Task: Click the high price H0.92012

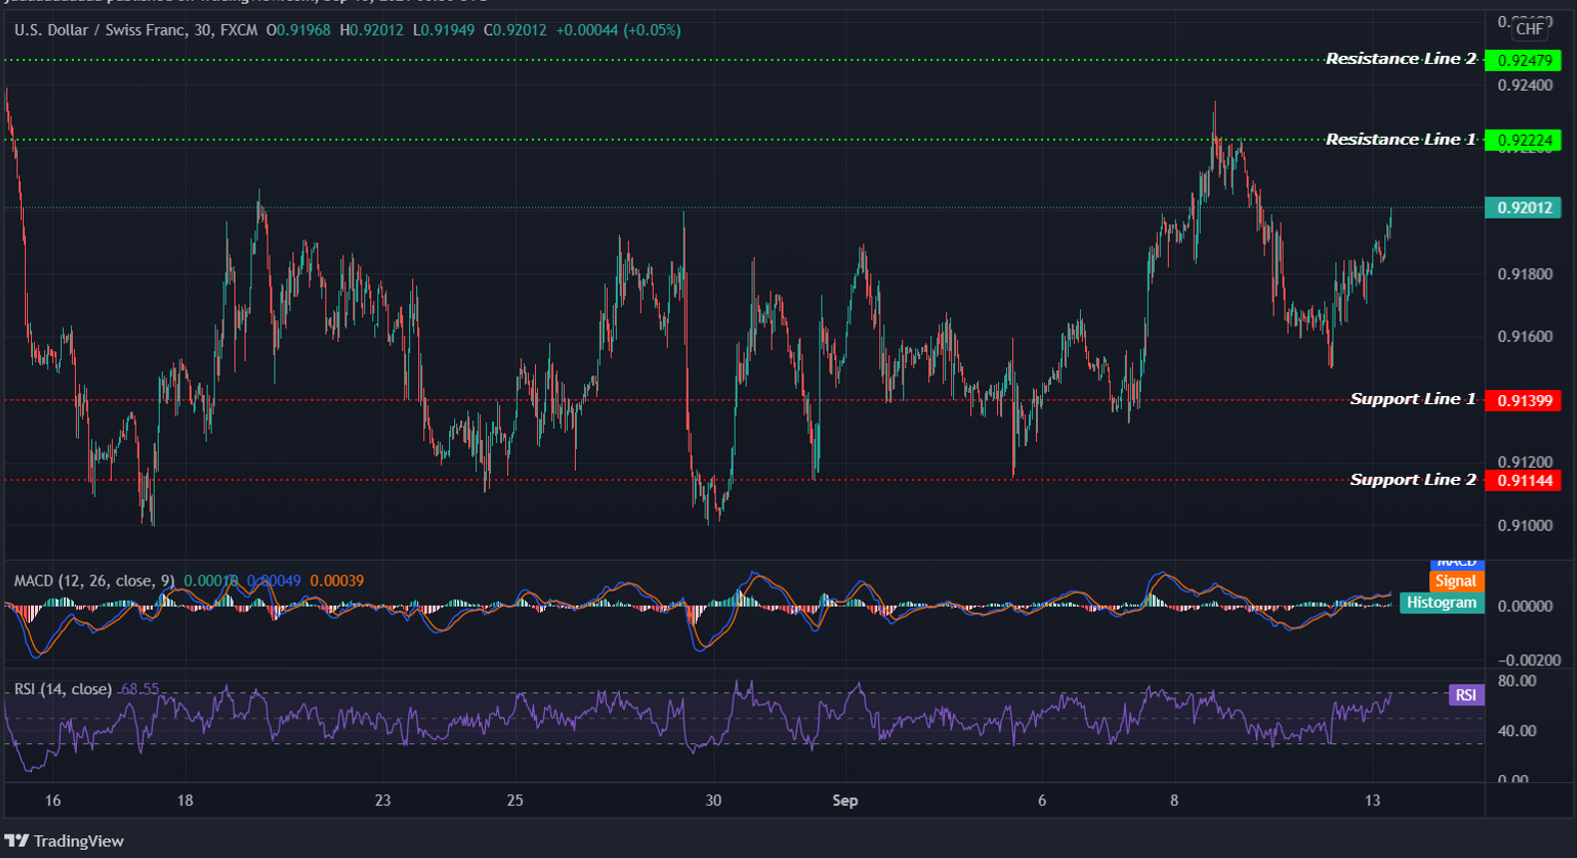Action: coord(371,30)
